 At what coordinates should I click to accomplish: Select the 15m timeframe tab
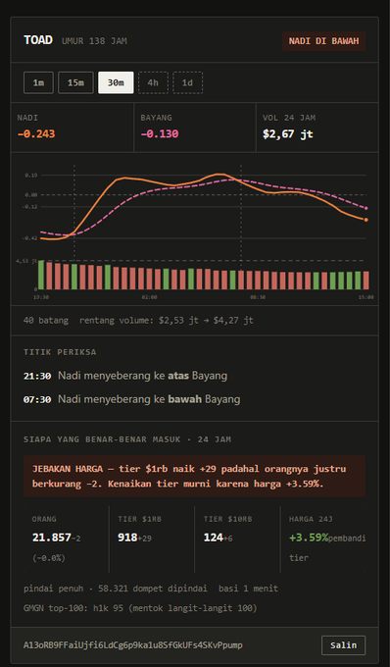(75, 82)
